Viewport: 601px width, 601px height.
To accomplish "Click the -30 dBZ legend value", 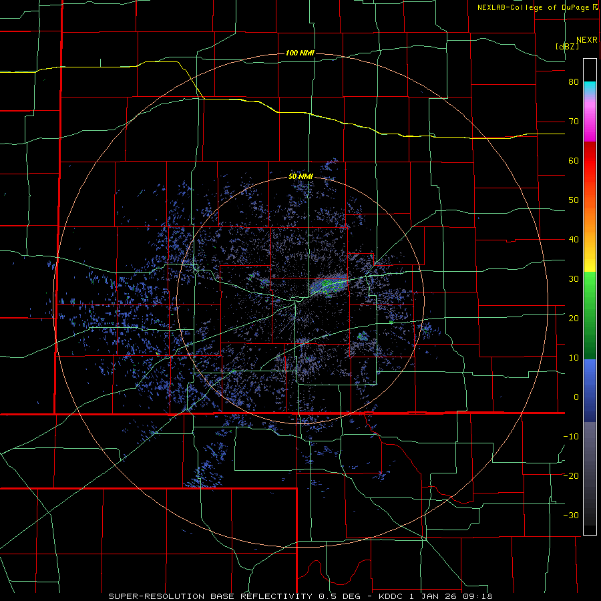I will [x=571, y=516].
